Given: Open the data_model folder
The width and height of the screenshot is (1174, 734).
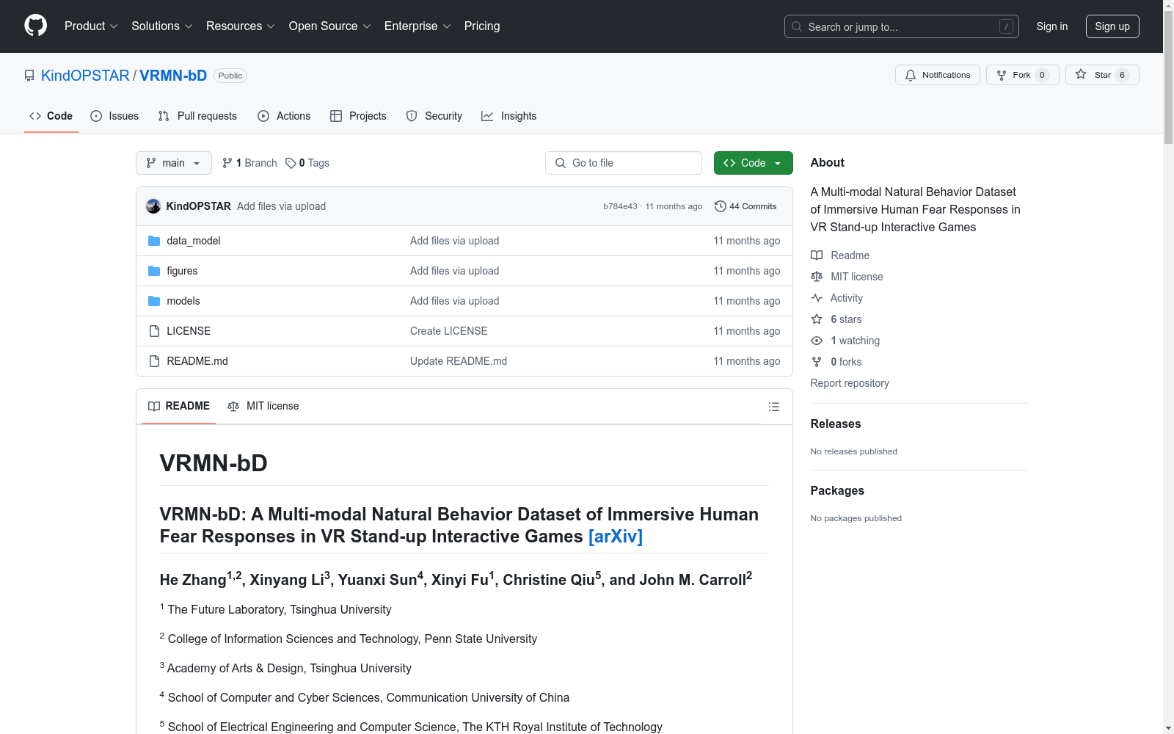Looking at the screenshot, I should (x=194, y=241).
